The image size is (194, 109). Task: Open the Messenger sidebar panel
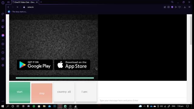(3, 35)
